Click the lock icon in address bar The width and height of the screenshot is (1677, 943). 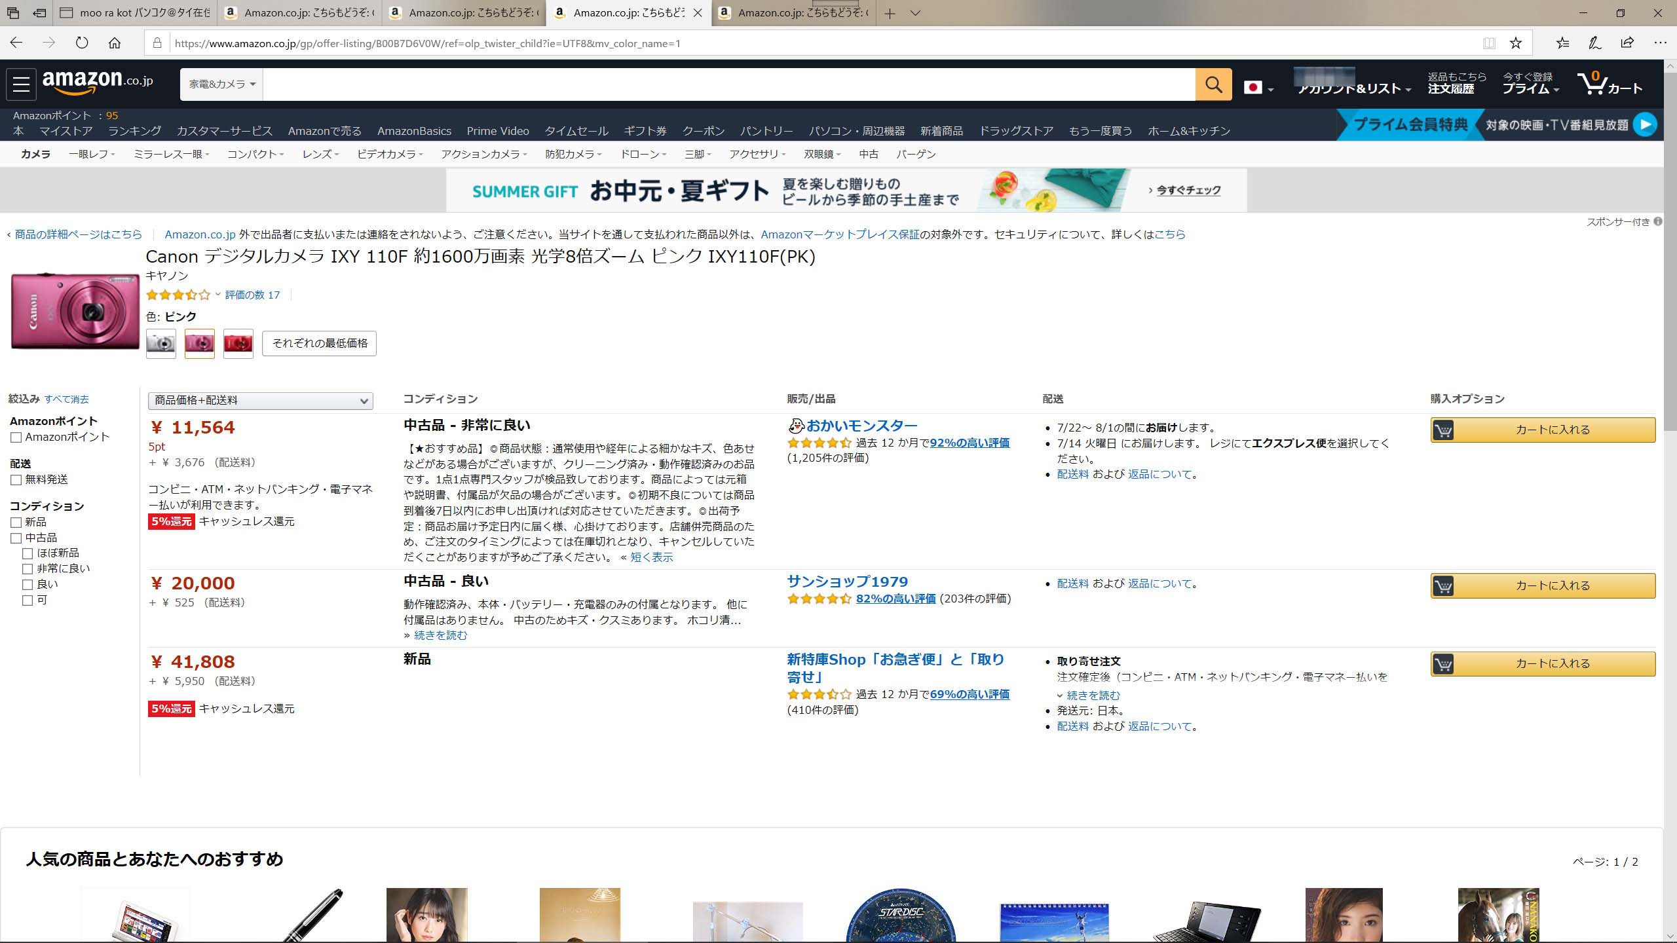tap(157, 43)
